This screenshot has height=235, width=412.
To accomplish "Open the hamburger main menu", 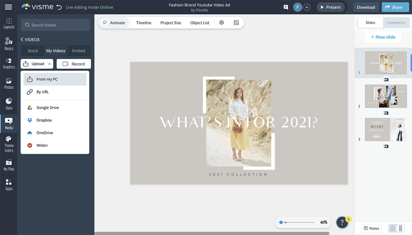I will click(8, 7).
